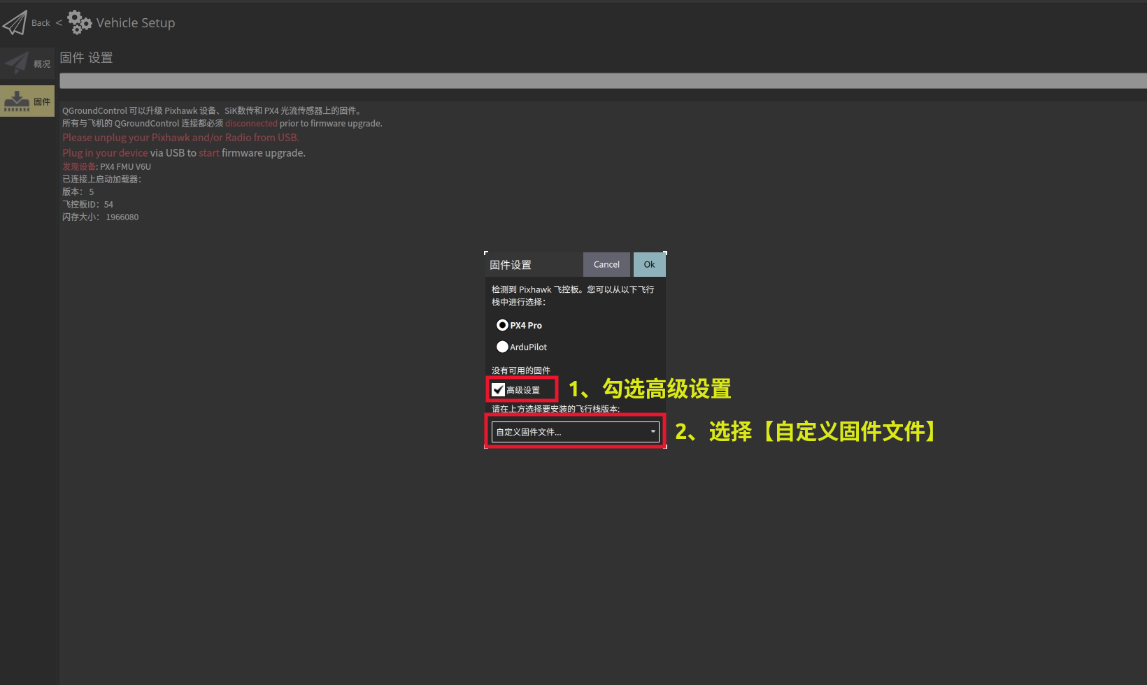Click the Vehicle Setup header label
Screen dimensions: 1147x685
click(136, 22)
